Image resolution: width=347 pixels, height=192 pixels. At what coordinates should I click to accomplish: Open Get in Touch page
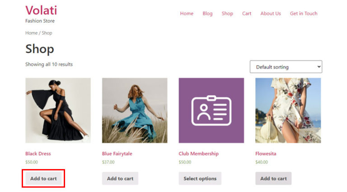[304, 14]
